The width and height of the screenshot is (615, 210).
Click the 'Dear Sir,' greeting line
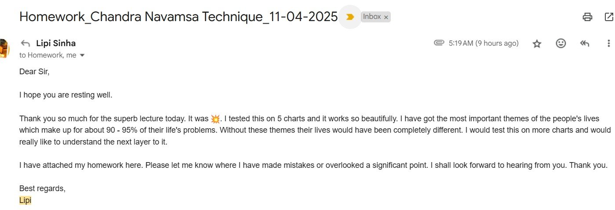point(34,72)
